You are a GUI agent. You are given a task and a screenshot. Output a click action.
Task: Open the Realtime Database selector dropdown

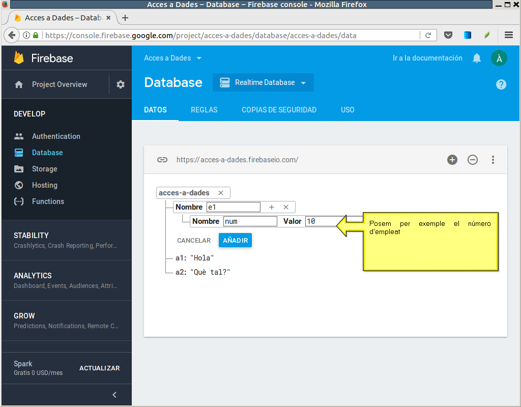coord(263,82)
